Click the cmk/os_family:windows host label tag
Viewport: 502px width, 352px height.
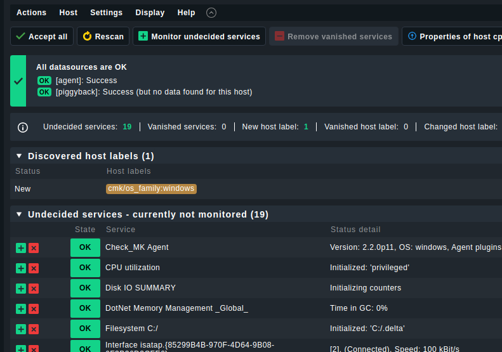pos(151,188)
